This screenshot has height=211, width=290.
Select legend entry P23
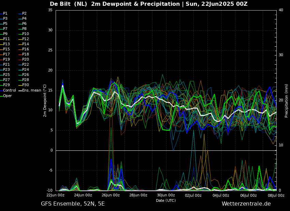5,69
